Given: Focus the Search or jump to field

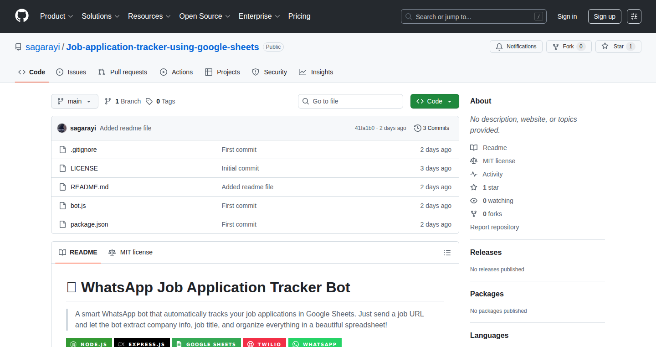Looking at the screenshot, I should [474, 16].
